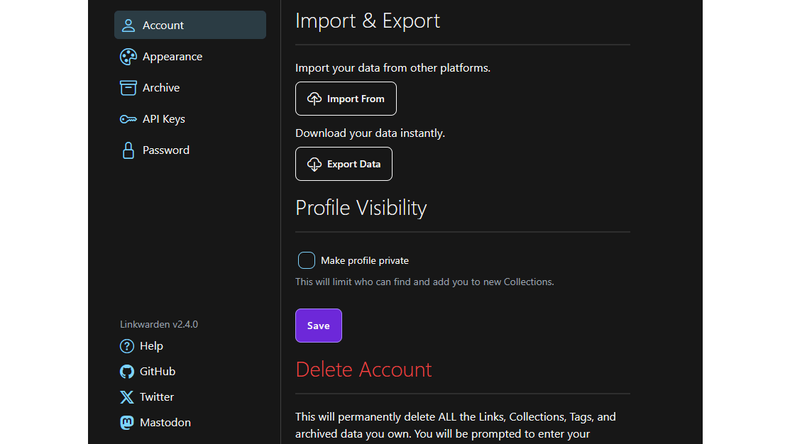Click the GitHub logo icon
Viewport: 790px width, 444px height.
point(127,372)
